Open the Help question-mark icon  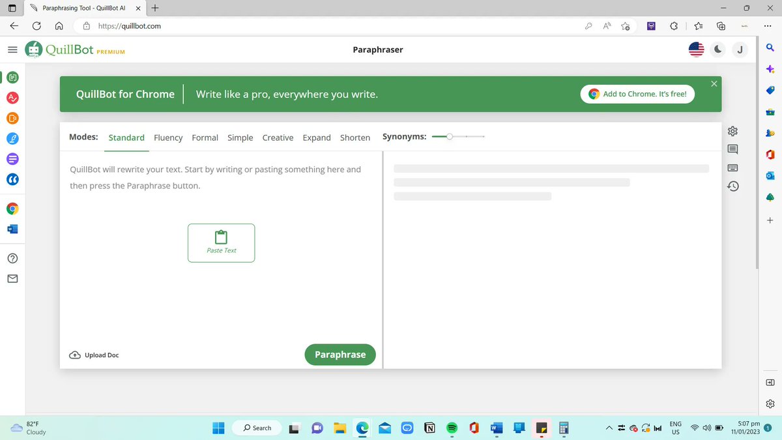[13, 259]
